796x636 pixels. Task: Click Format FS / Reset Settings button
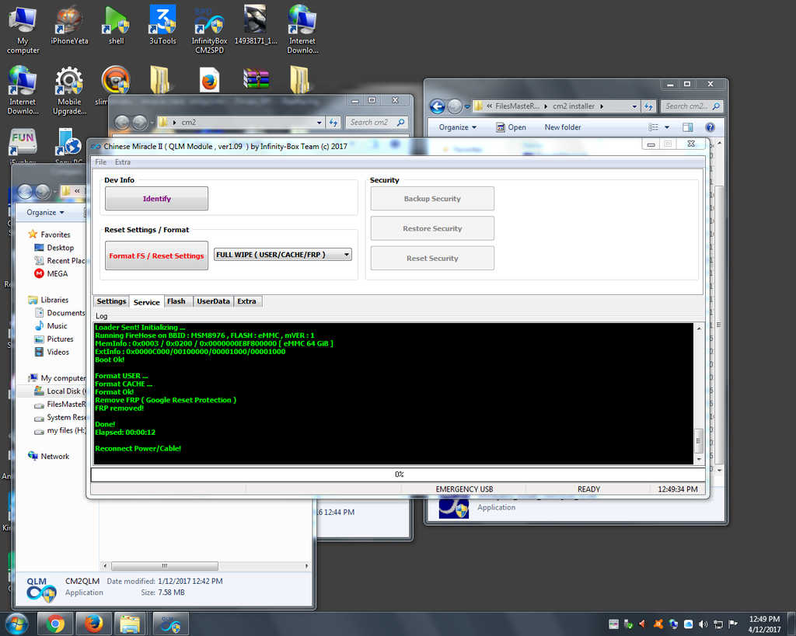156,255
